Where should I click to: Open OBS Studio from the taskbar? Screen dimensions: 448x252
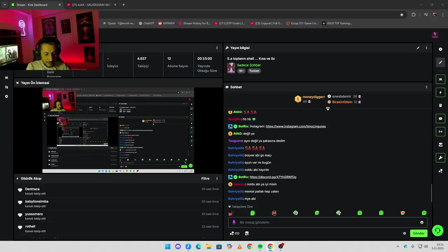(280, 246)
